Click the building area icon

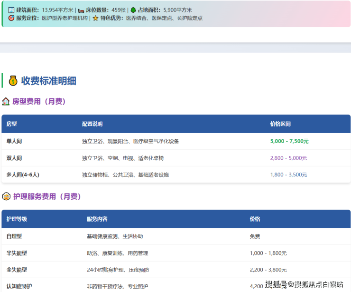(x=11, y=10)
